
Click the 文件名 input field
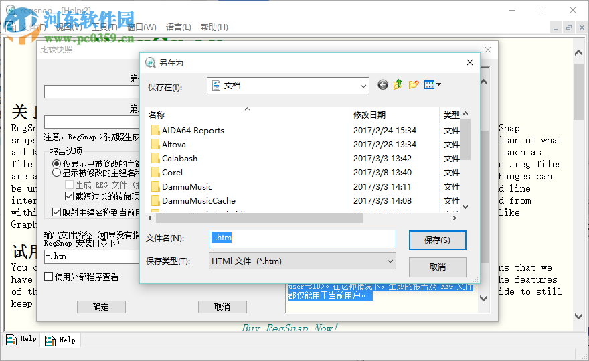click(303, 239)
